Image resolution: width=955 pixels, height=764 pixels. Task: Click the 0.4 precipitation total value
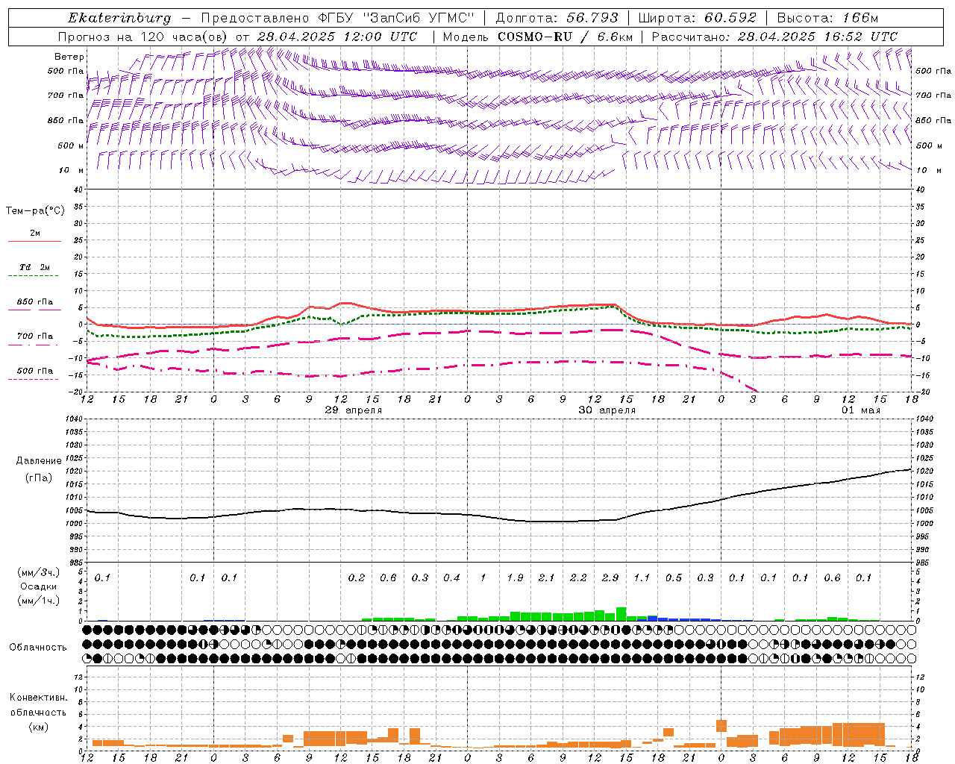coord(451,577)
